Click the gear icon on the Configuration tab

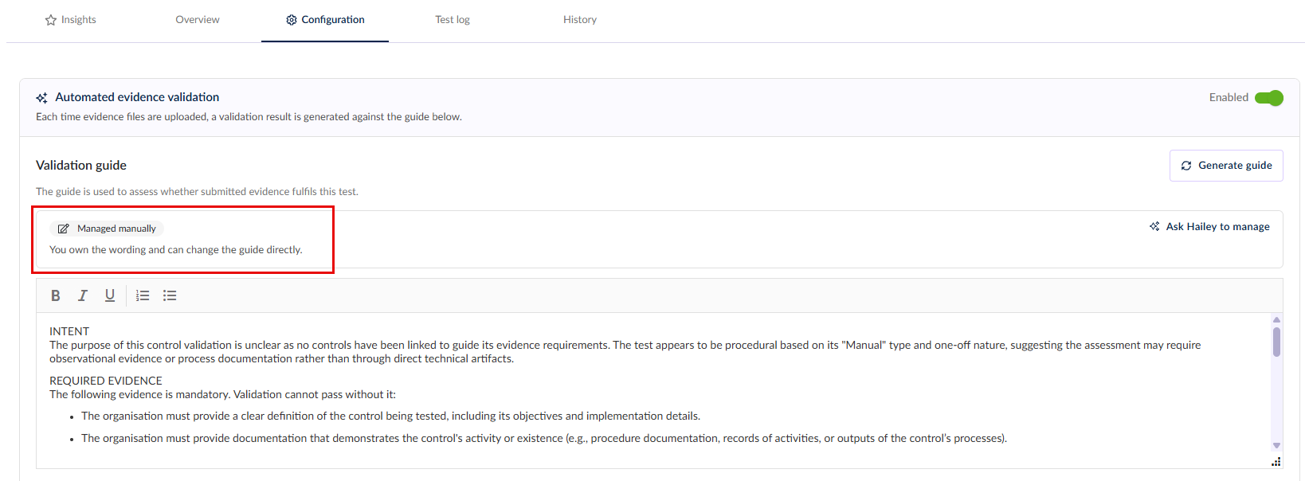click(292, 20)
